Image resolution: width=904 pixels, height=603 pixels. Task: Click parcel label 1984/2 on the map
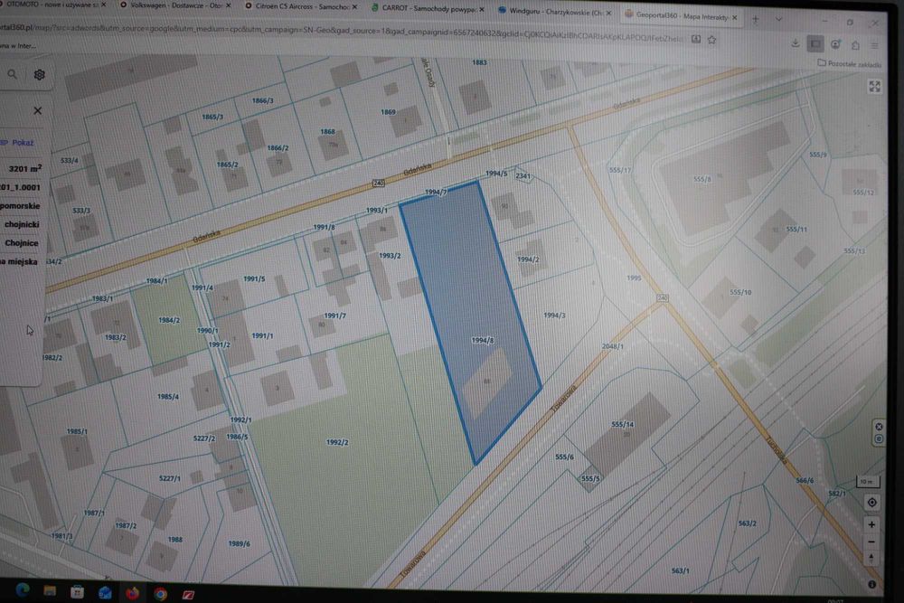169,320
